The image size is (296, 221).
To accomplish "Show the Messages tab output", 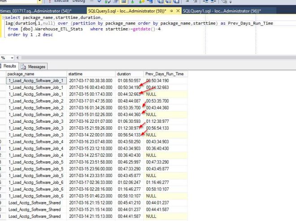I will point(34,66).
